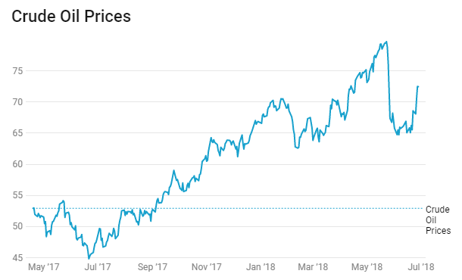Click the 60 y-axis value
Image resolution: width=462 pixels, height=280 pixels.
17,164
